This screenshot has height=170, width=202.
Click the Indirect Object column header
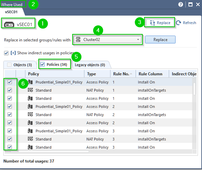[183, 74]
